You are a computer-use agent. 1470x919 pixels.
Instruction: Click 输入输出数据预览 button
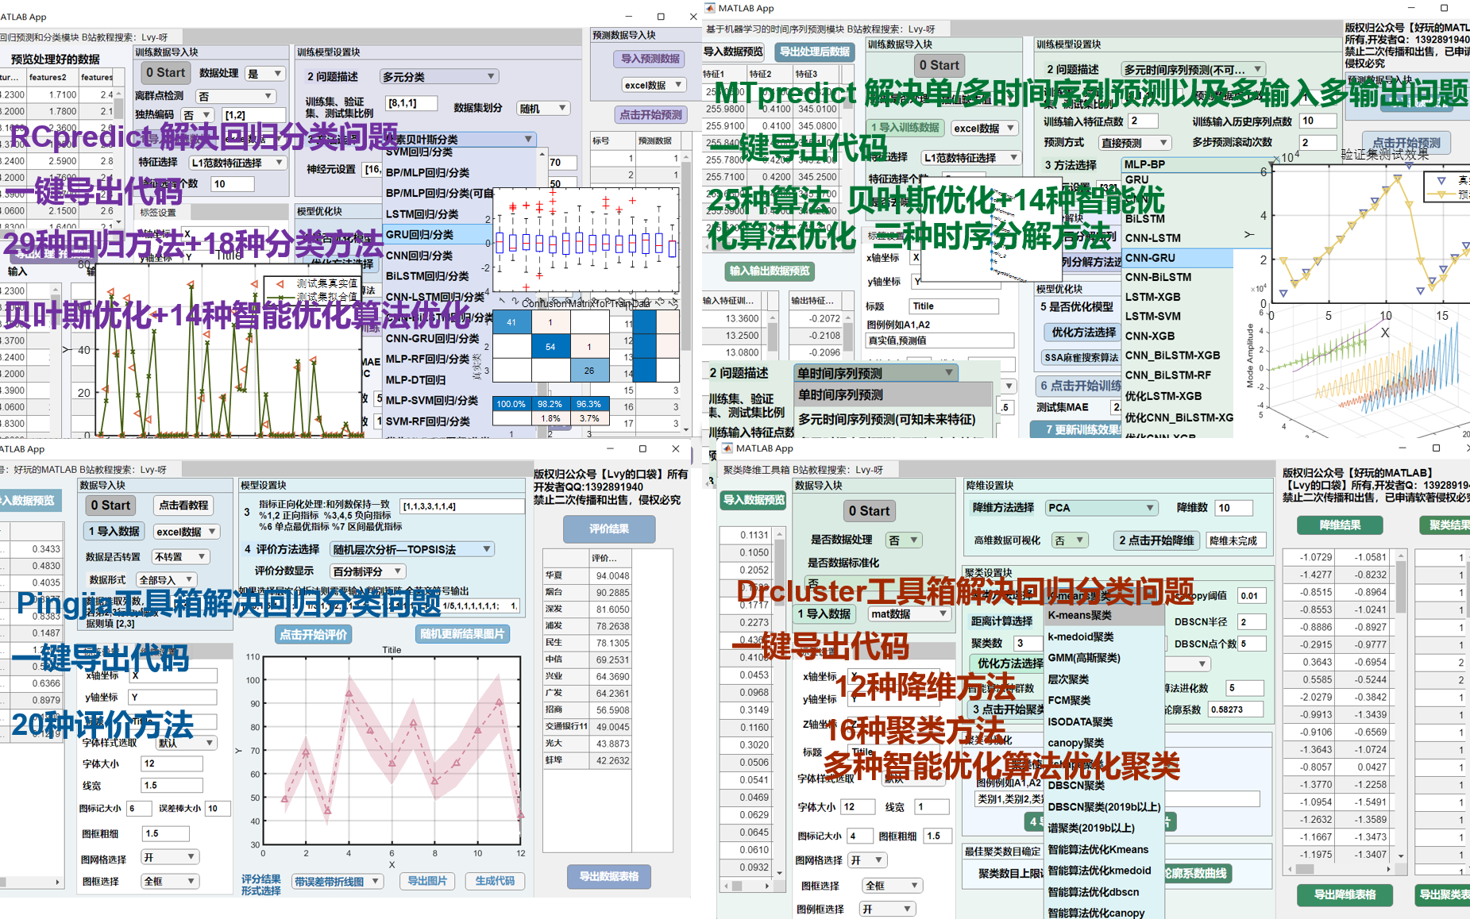pos(770,271)
